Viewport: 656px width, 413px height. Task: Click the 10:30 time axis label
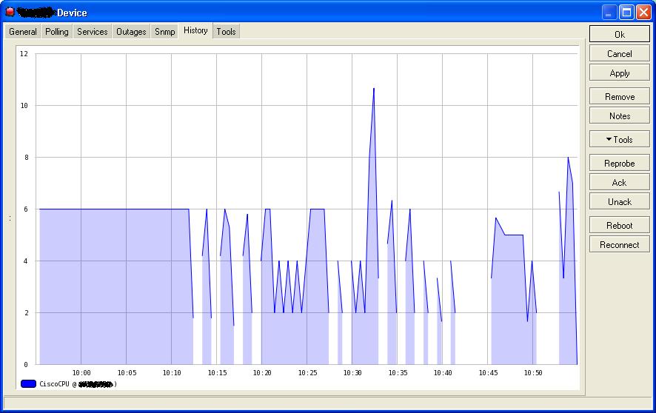[x=352, y=373]
